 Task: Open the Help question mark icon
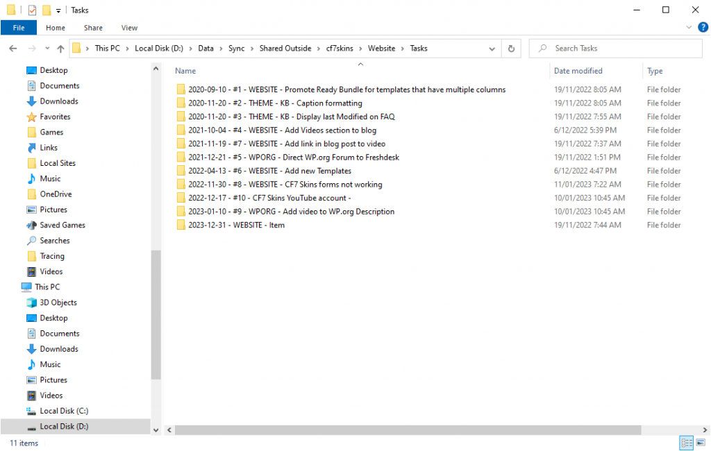[701, 28]
